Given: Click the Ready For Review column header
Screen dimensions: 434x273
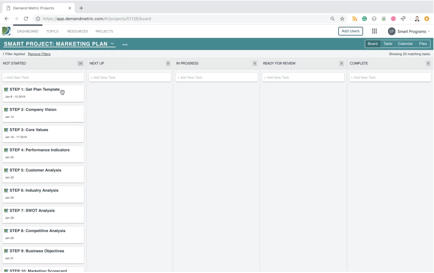Looking at the screenshot, I should 279,64.
